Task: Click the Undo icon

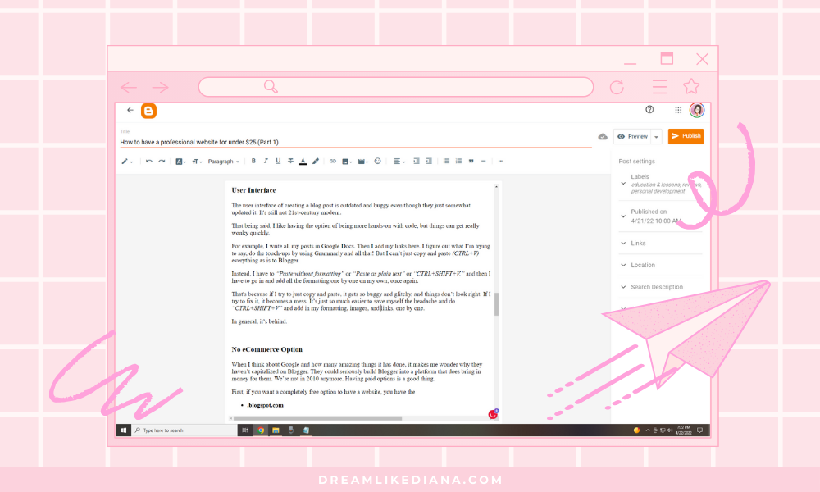Action: (151, 161)
